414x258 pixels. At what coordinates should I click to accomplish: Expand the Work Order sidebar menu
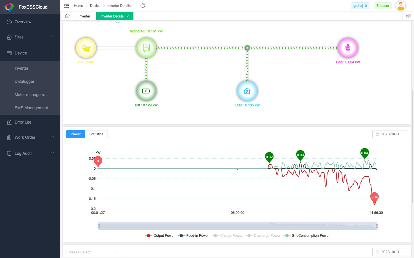coord(30,137)
